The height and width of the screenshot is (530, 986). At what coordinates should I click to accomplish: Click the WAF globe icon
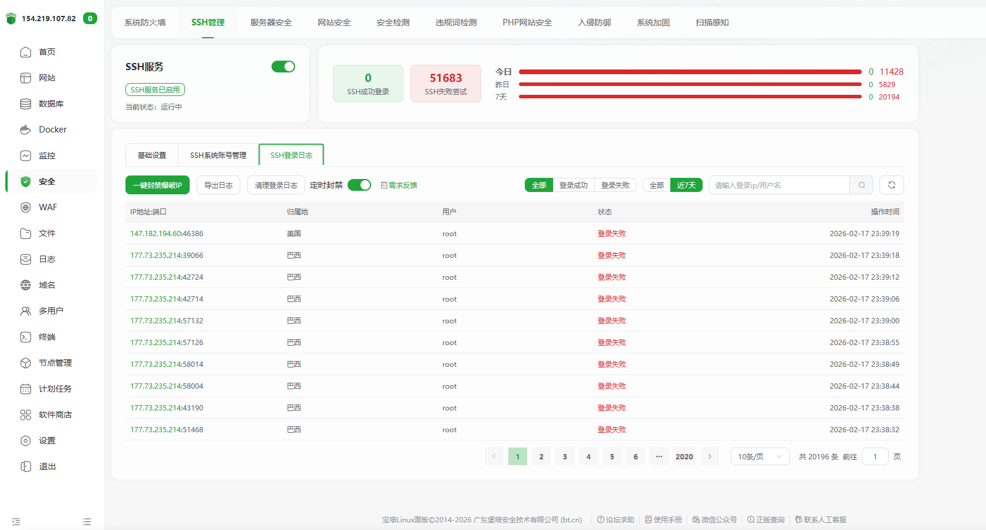click(25, 207)
